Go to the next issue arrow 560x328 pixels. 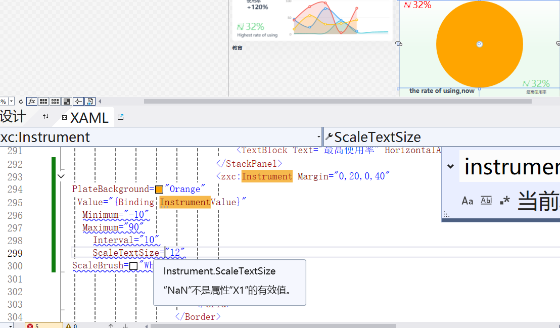125,325
